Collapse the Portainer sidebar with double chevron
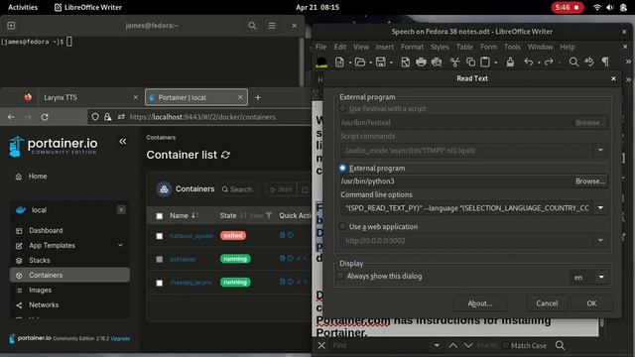635x357 pixels. tap(123, 141)
